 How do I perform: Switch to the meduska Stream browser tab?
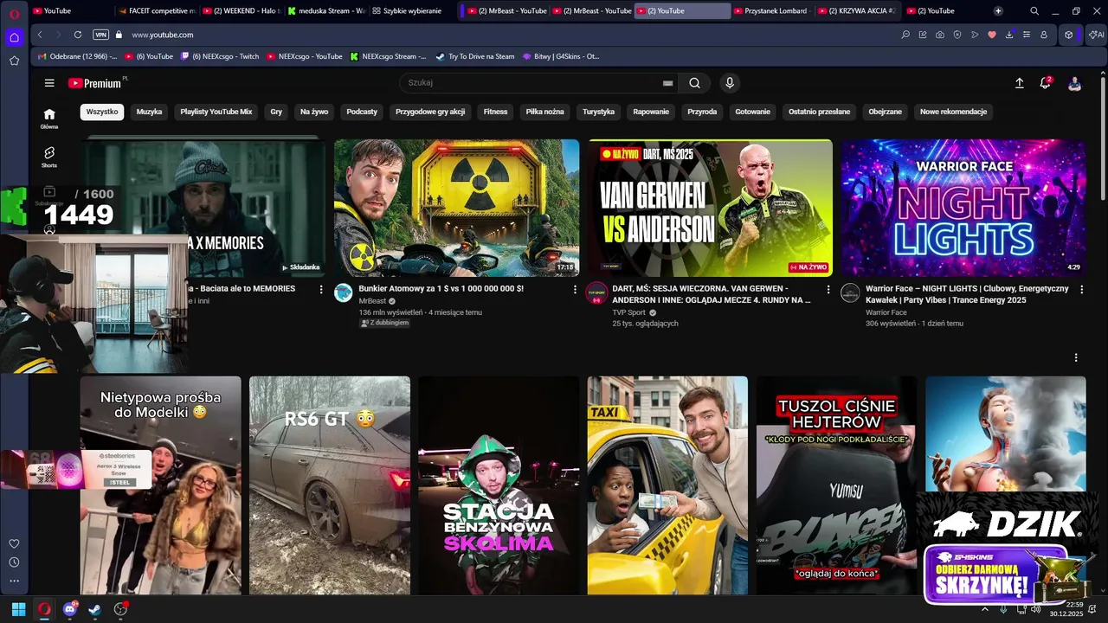(325, 11)
